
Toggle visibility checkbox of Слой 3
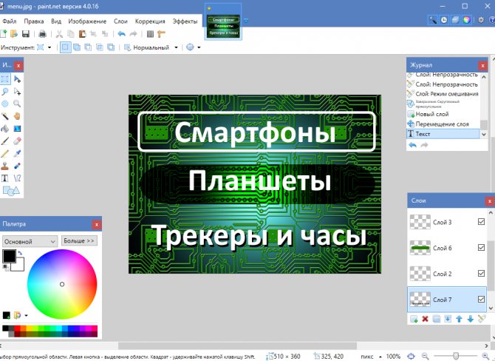[481, 222]
